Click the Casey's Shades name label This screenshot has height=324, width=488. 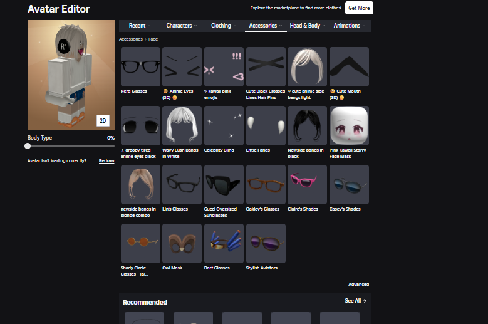tap(345, 209)
